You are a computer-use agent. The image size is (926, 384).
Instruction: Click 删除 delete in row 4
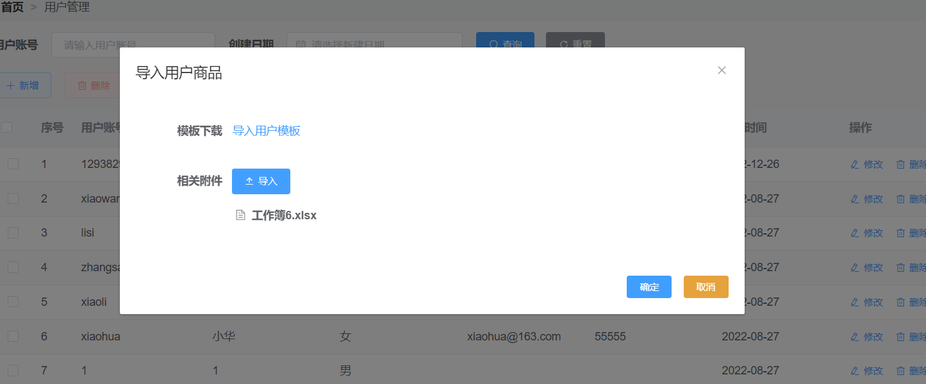[911, 267]
